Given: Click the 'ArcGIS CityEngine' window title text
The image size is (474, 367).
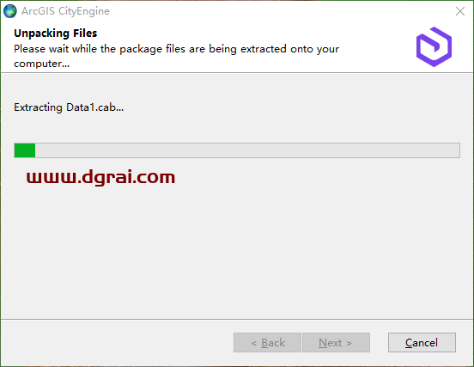Looking at the screenshot, I should point(65,11).
